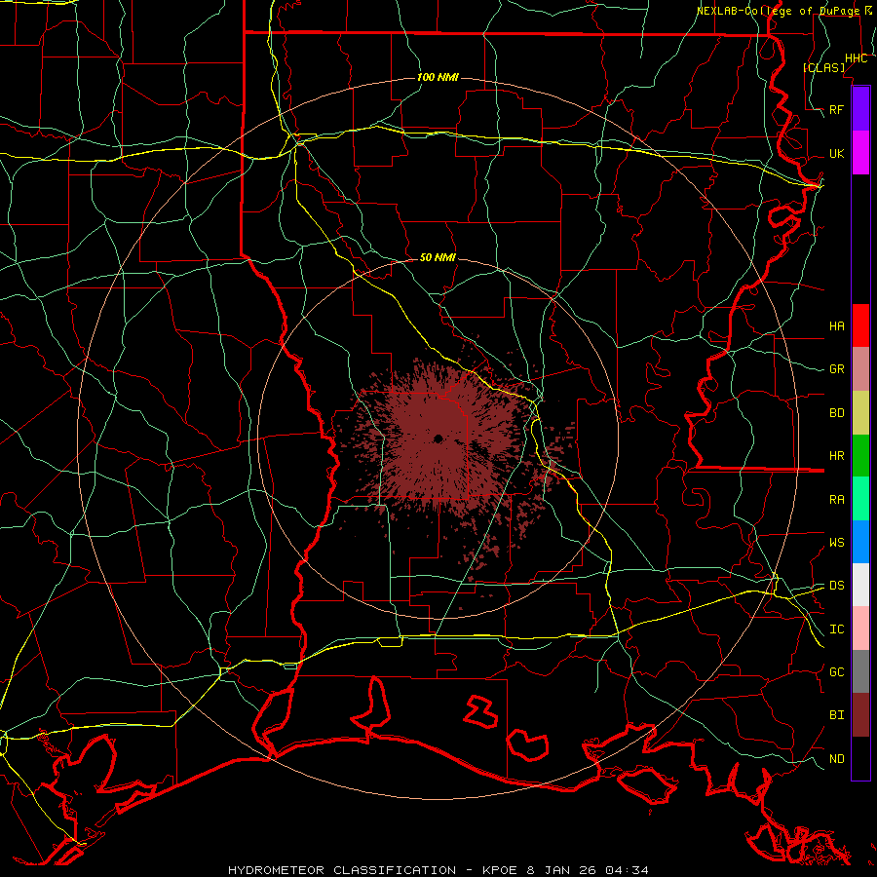This screenshot has width=877, height=877.
Task: Click the 50 NMI range ring label
Action: [438, 257]
